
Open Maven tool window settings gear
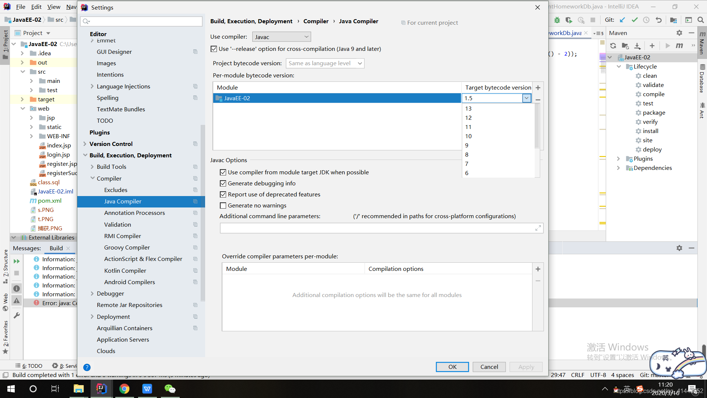click(x=679, y=33)
